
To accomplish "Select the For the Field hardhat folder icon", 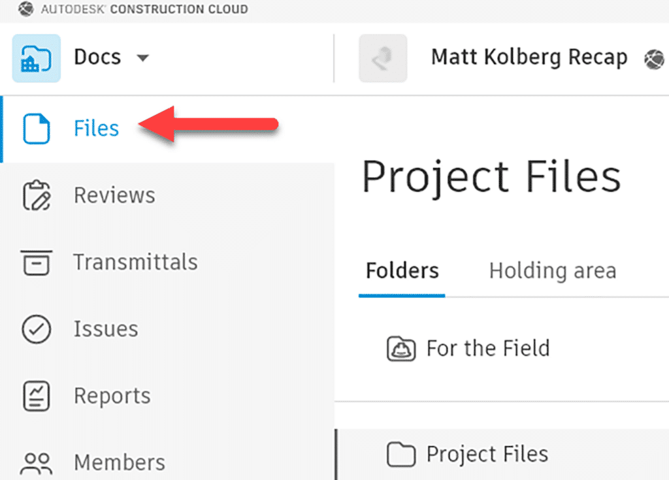I will [x=400, y=348].
